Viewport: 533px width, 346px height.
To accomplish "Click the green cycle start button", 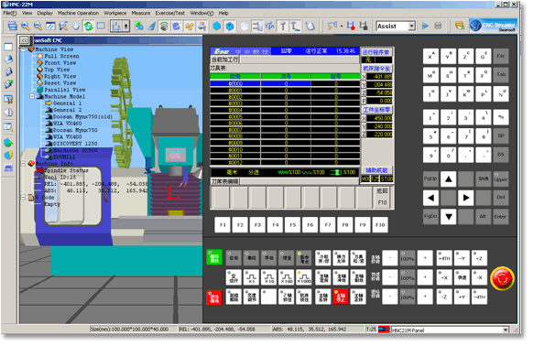I will 214,257.
